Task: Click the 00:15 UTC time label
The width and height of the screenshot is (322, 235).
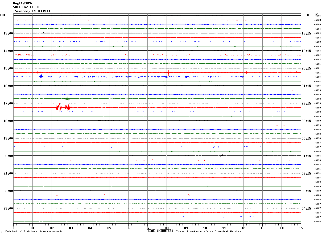Action: pos(306,138)
